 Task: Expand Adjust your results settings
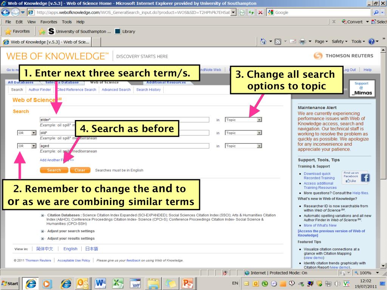click(42, 239)
